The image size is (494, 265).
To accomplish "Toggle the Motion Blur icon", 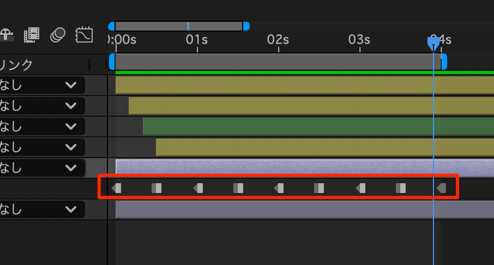I will 58,35.
